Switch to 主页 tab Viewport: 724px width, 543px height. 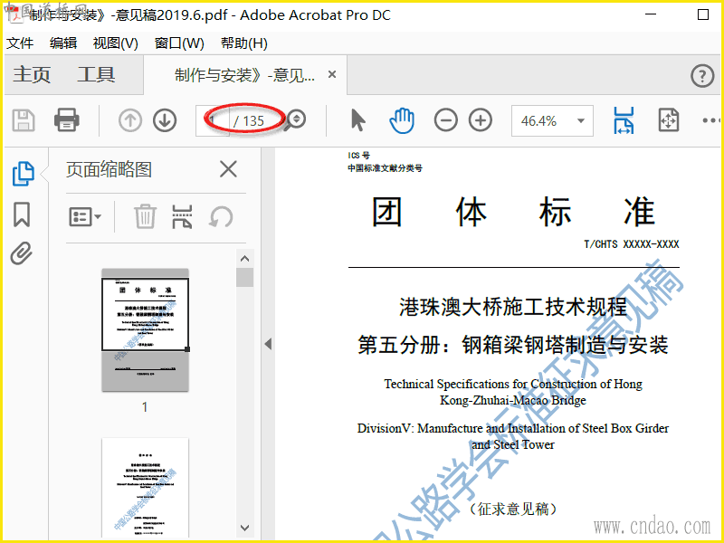[32, 74]
